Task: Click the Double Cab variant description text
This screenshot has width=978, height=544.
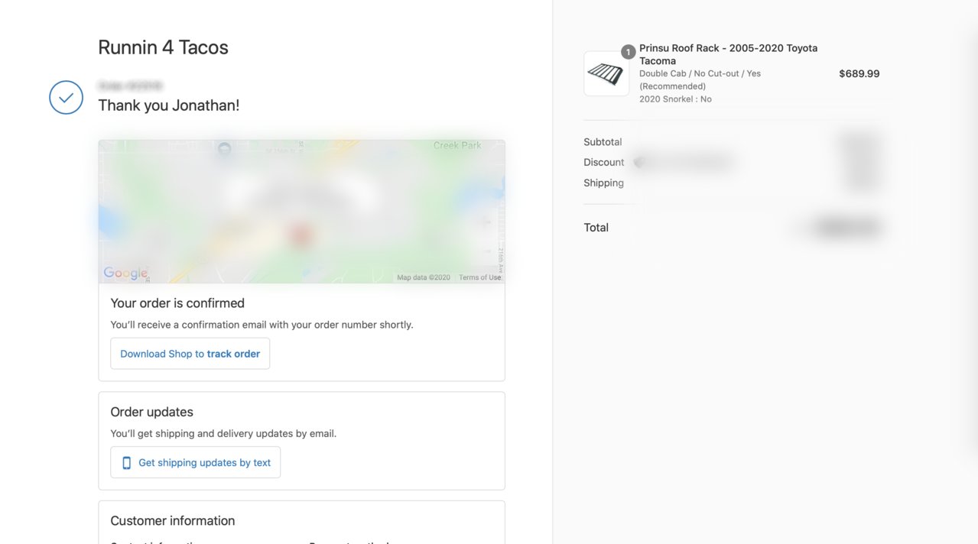Action: coord(700,80)
